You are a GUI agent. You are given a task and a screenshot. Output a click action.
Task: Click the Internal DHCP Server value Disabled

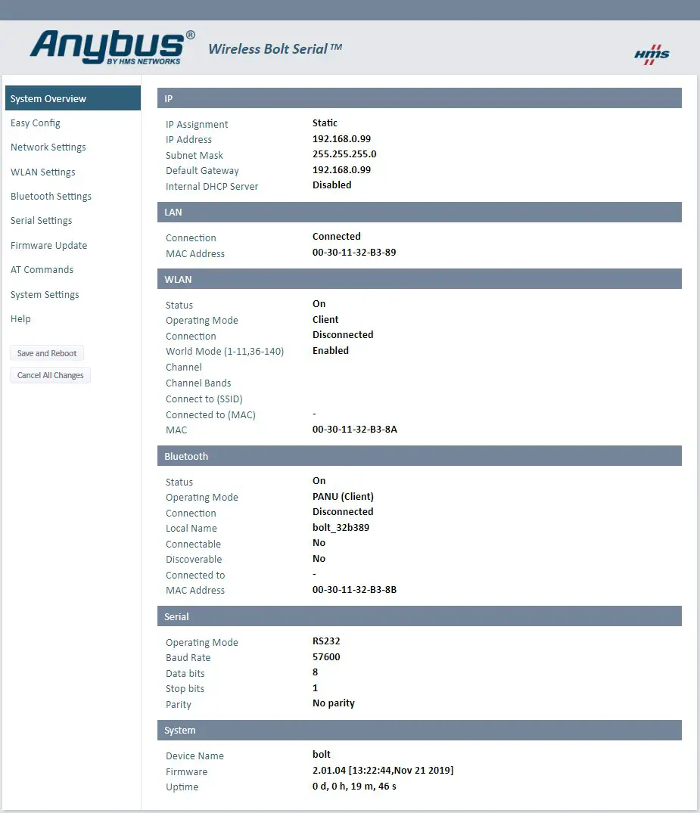pyautogui.click(x=331, y=185)
